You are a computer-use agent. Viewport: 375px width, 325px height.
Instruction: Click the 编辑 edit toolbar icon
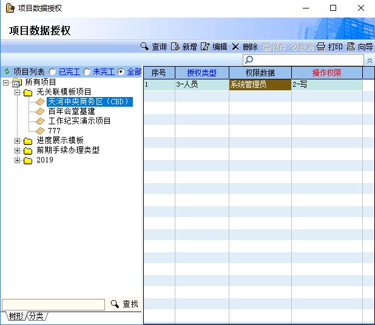click(x=214, y=47)
